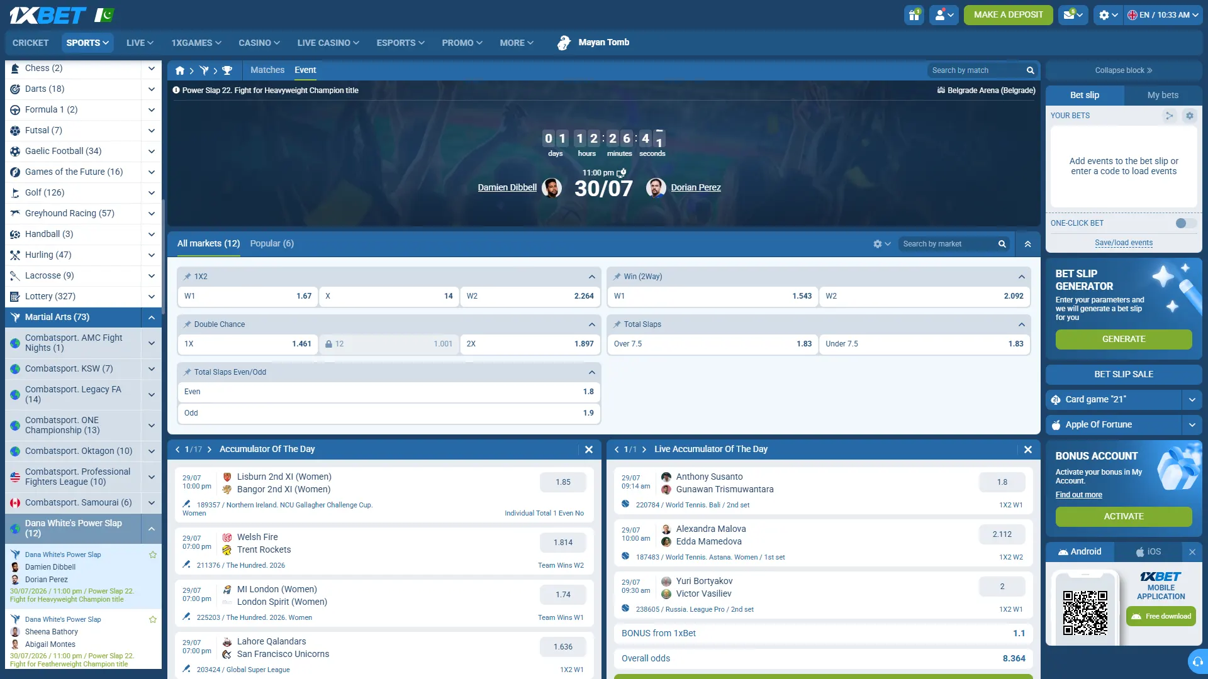The height and width of the screenshot is (679, 1208).
Task: Open the user account menu icon
Action: click(x=945, y=15)
